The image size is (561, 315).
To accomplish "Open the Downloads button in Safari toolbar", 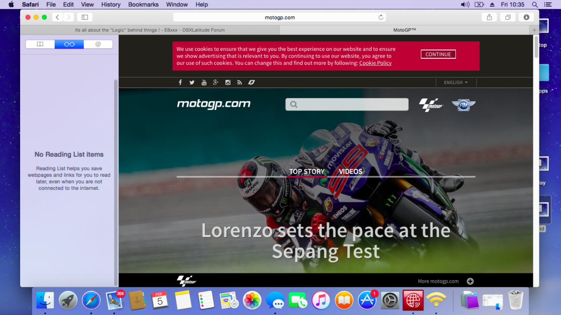I will 526,17.
